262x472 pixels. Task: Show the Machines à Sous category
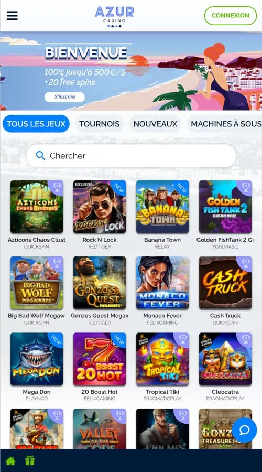pyautogui.click(x=226, y=124)
